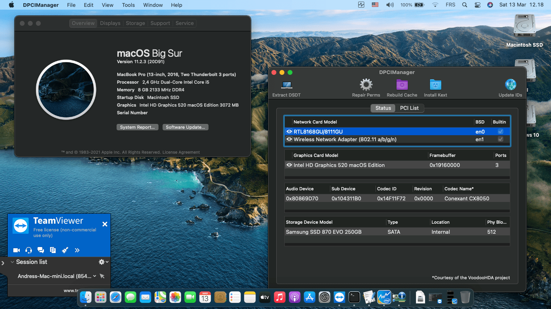Open Launchpad from the Dock
The image size is (551, 309).
click(x=100, y=297)
